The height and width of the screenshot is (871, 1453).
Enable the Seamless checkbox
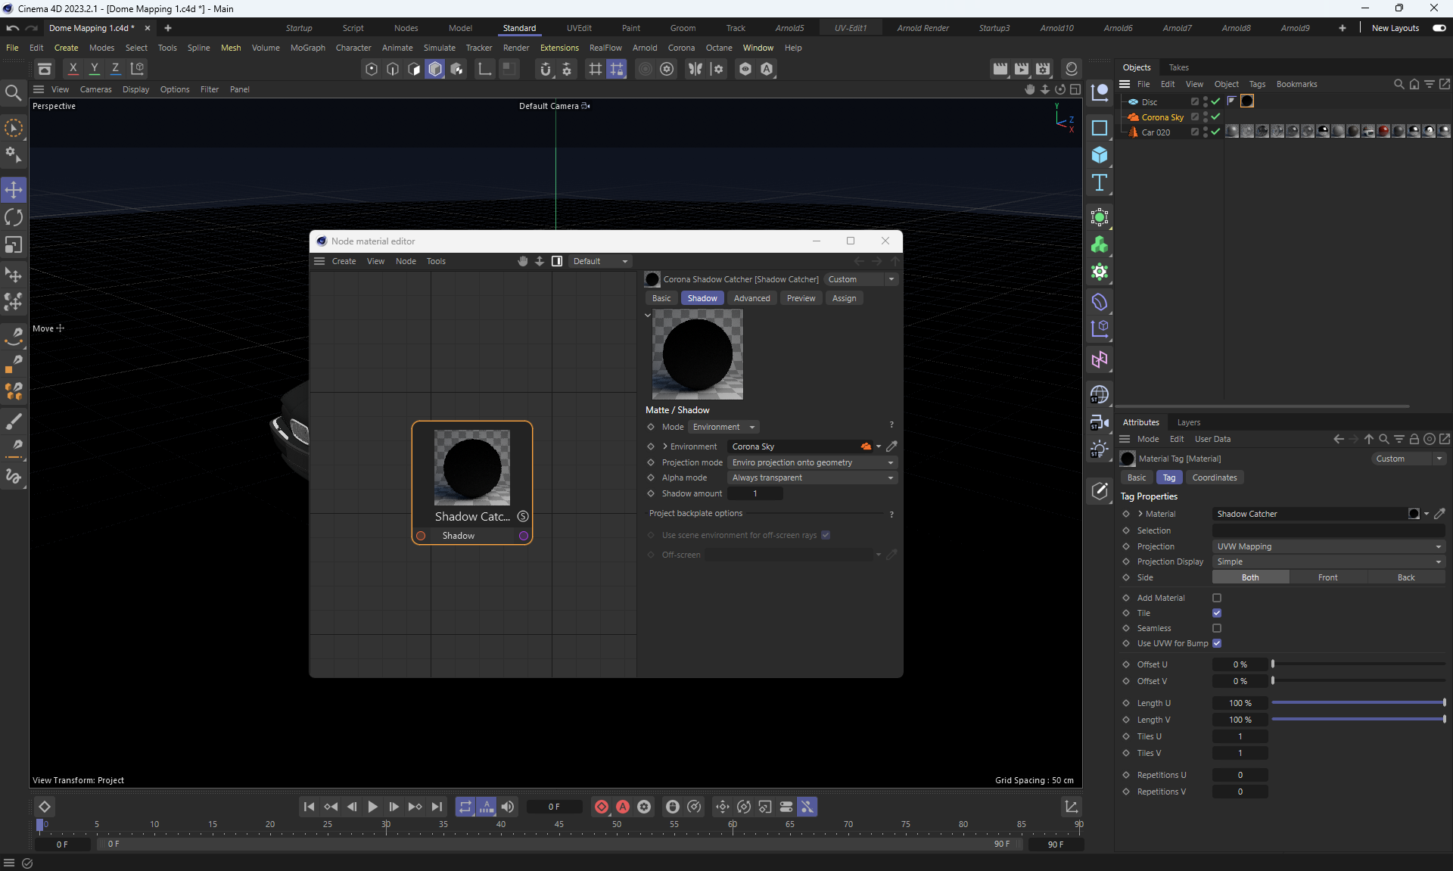tap(1217, 628)
